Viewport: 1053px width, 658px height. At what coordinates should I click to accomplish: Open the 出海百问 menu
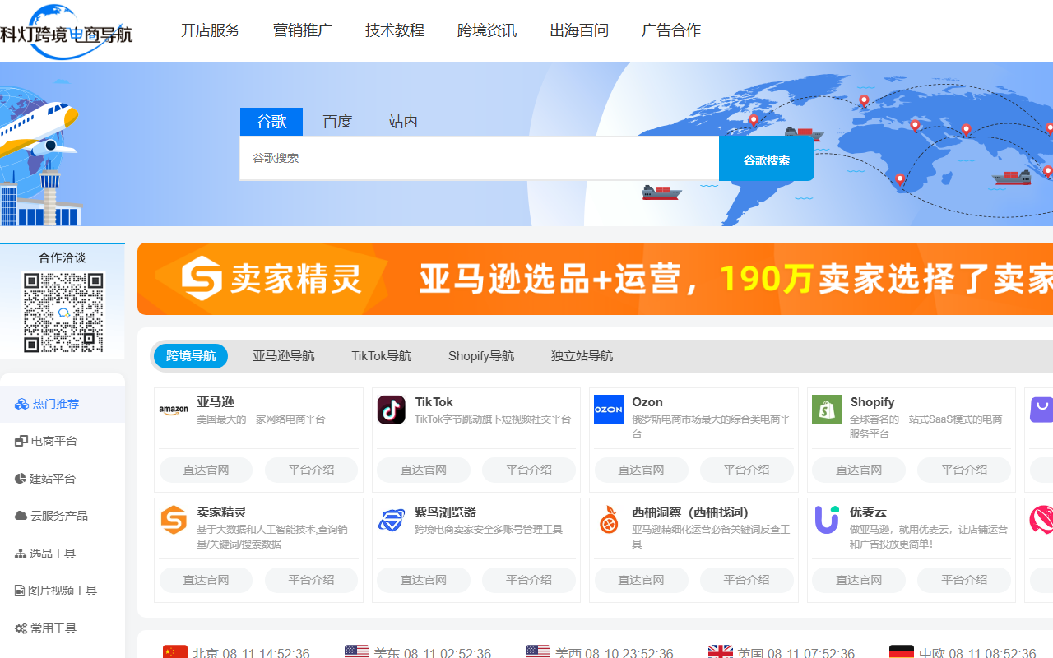(x=579, y=30)
